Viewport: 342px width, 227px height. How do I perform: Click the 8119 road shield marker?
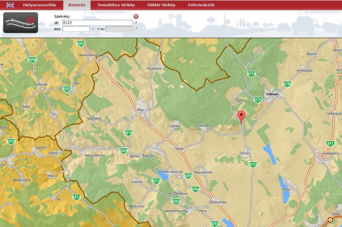click(x=251, y=74)
